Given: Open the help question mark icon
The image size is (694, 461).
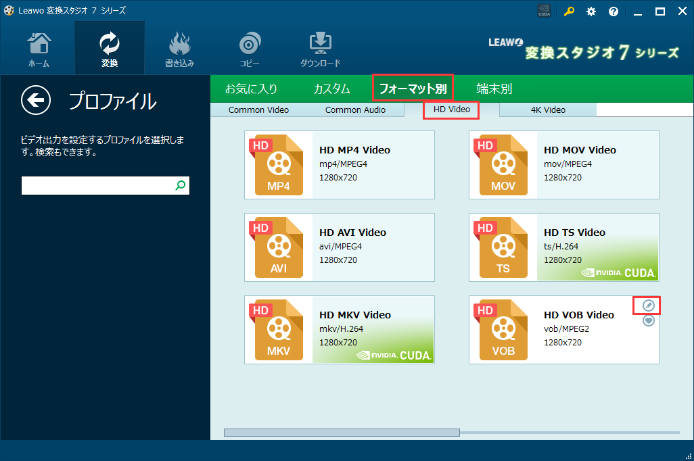Looking at the screenshot, I should click(x=614, y=11).
